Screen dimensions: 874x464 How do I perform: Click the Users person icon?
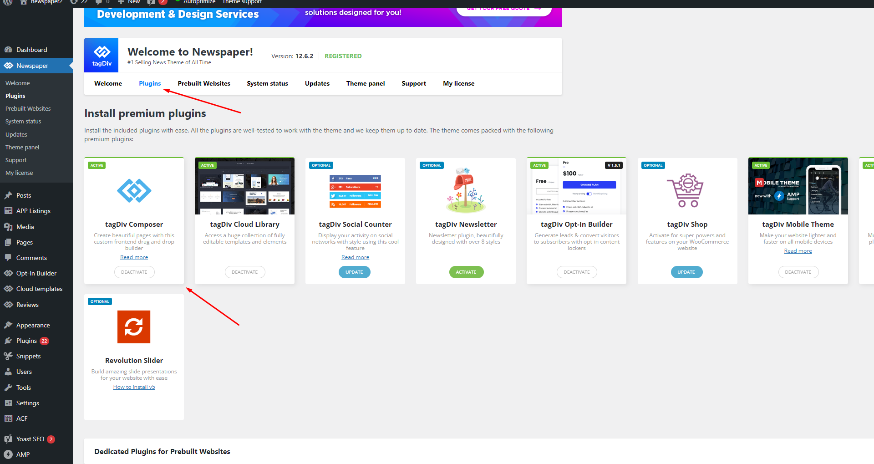[8, 372]
